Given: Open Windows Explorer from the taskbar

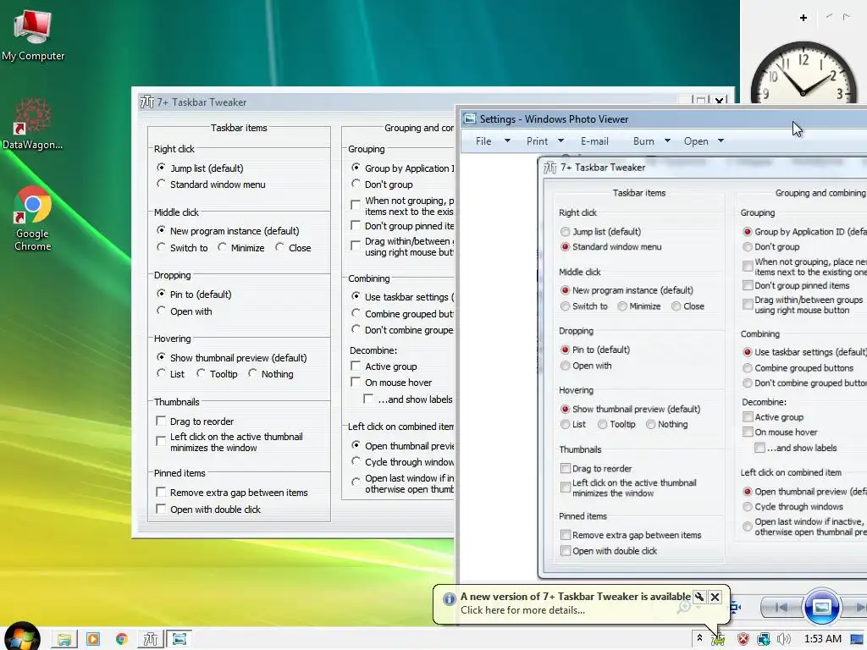Looking at the screenshot, I should 64,639.
